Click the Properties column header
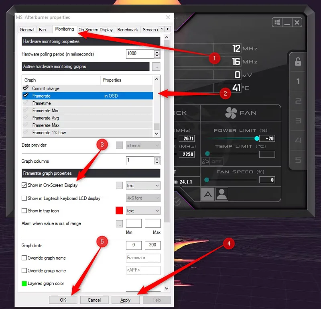321x309 pixels. tap(127, 80)
